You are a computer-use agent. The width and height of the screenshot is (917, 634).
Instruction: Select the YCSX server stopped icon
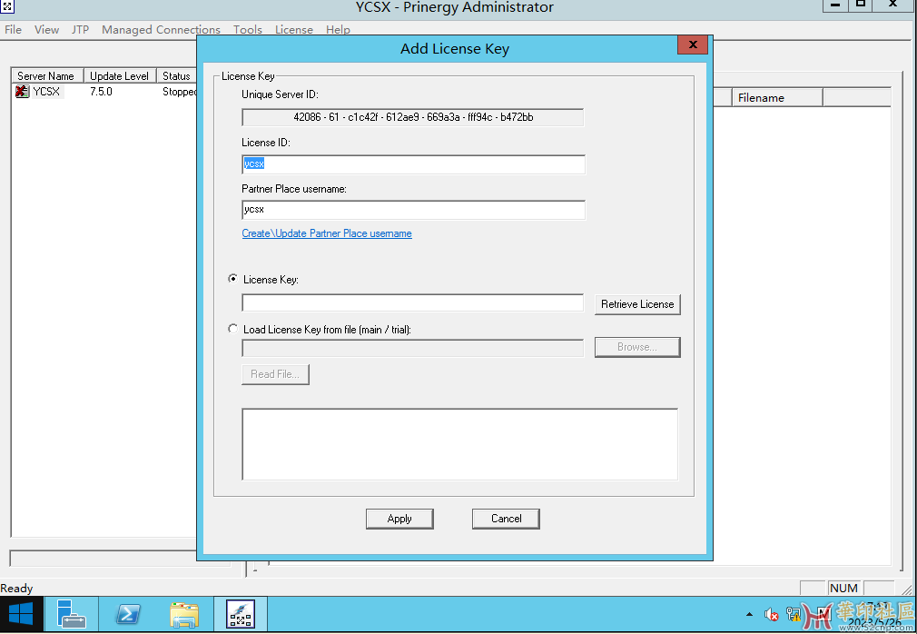point(22,91)
